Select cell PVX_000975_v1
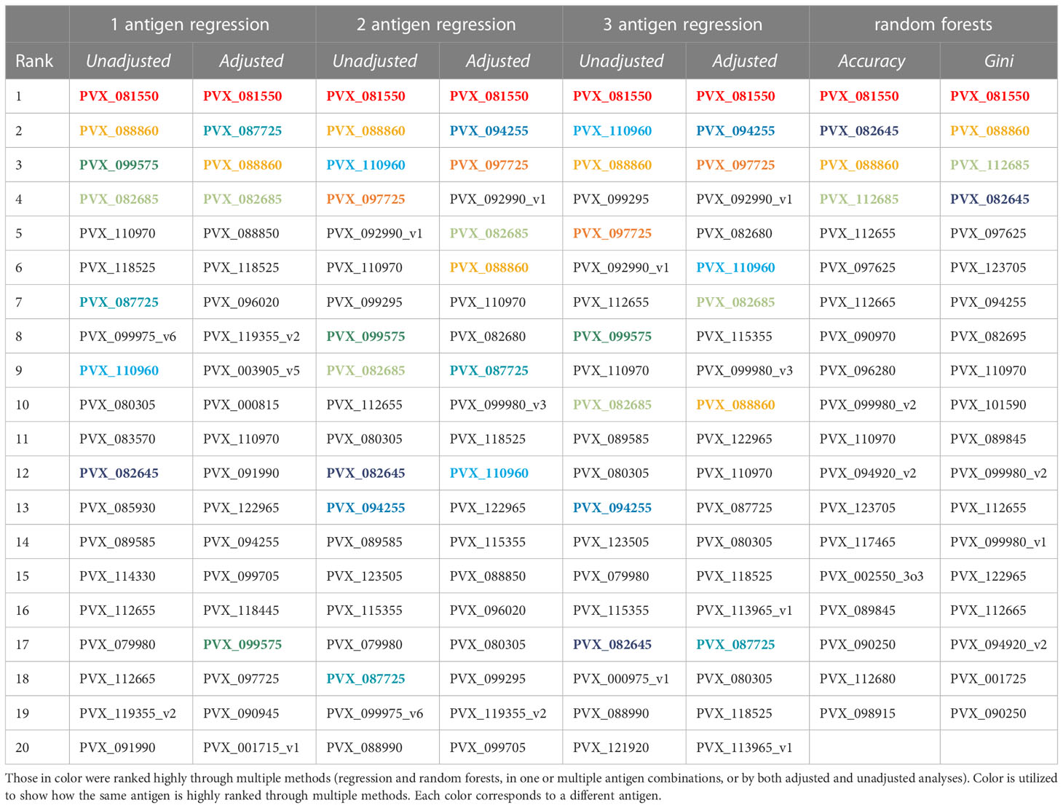This screenshot has height=808, width=1063. click(621, 679)
